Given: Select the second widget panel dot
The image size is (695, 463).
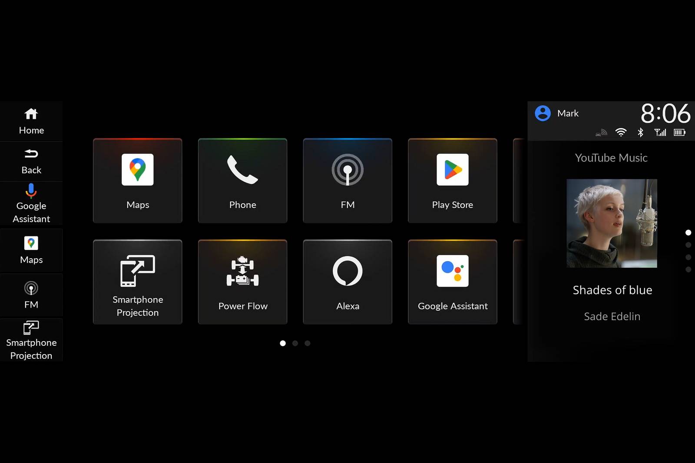Looking at the screenshot, I should pyautogui.click(x=688, y=245).
